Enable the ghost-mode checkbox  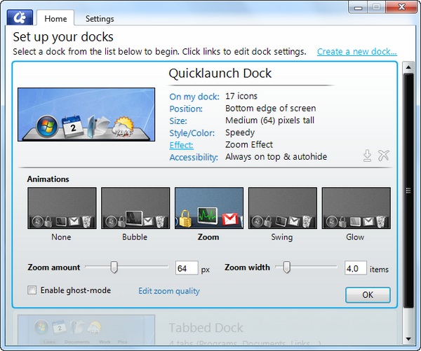32,290
